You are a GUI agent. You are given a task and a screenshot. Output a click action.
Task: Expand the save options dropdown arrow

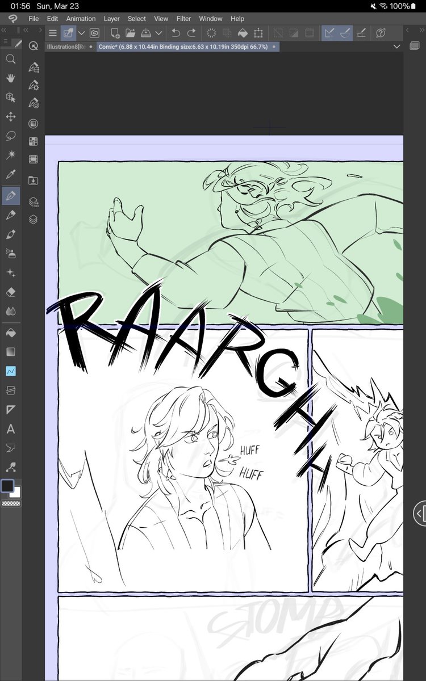tap(158, 33)
